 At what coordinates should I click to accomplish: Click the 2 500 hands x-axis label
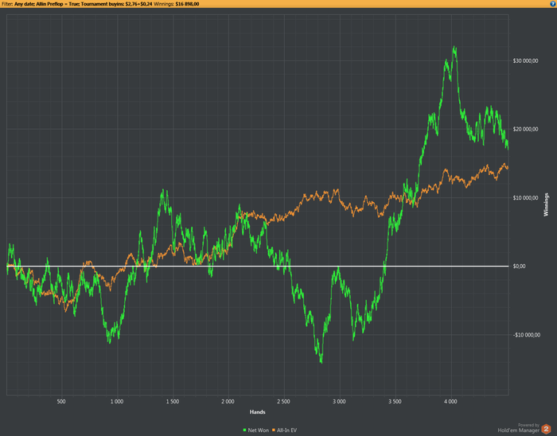[283, 402]
